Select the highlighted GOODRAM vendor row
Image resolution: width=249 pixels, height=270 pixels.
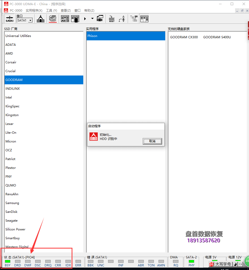point(44,80)
